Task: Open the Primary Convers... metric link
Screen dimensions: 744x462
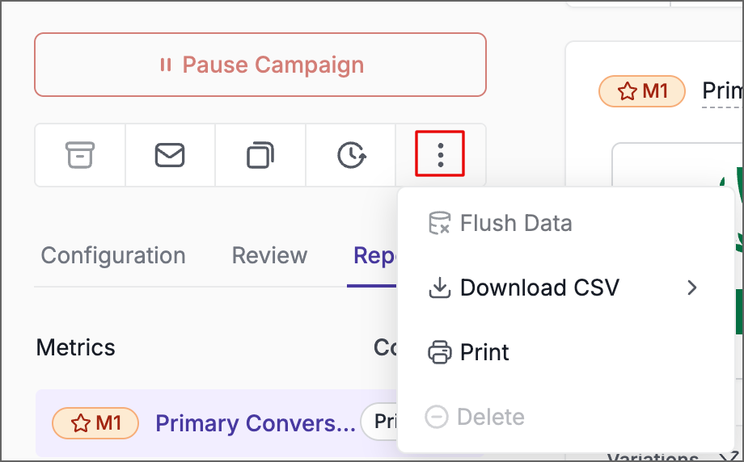Action: tap(256, 423)
